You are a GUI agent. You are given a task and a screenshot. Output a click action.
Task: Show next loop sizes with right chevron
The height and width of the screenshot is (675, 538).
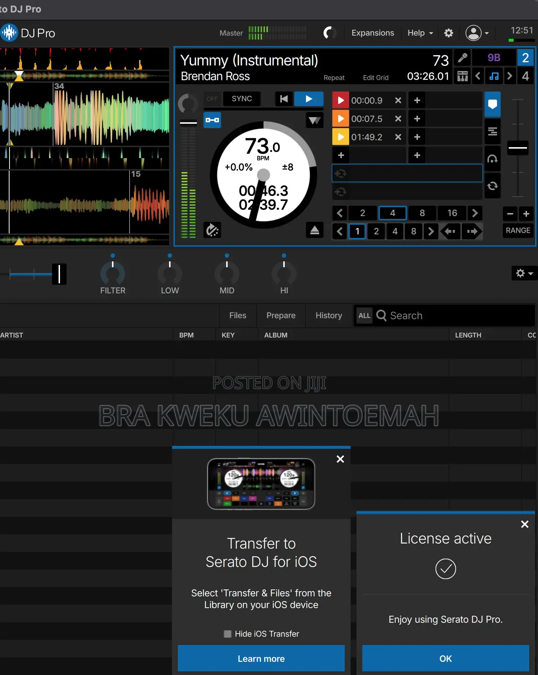pyautogui.click(x=475, y=213)
